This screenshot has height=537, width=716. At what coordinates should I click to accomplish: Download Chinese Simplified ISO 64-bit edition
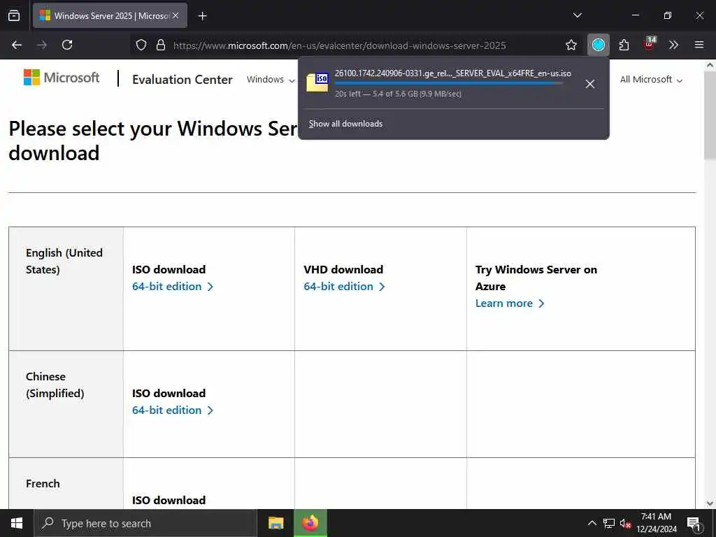[173, 410]
